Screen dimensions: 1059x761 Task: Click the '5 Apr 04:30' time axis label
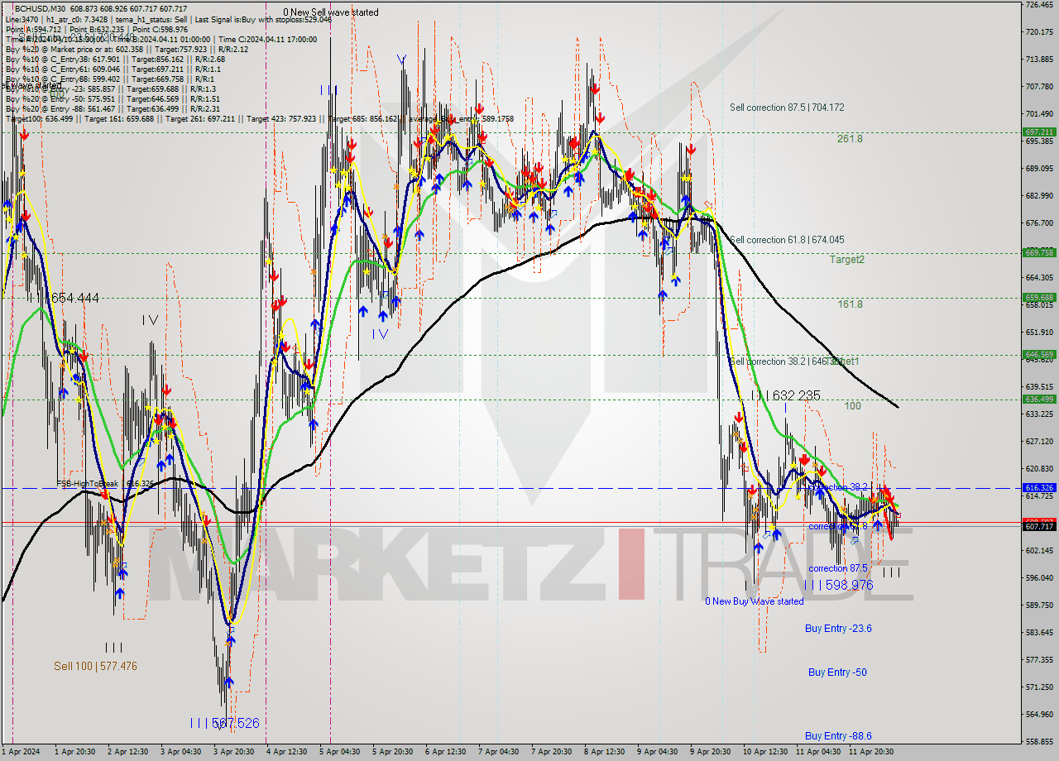click(x=339, y=752)
